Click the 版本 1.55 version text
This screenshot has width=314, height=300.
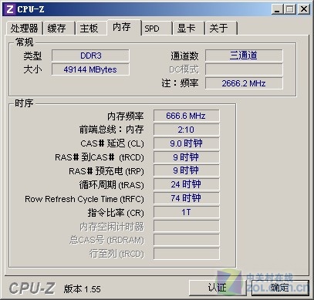tap(83, 289)
